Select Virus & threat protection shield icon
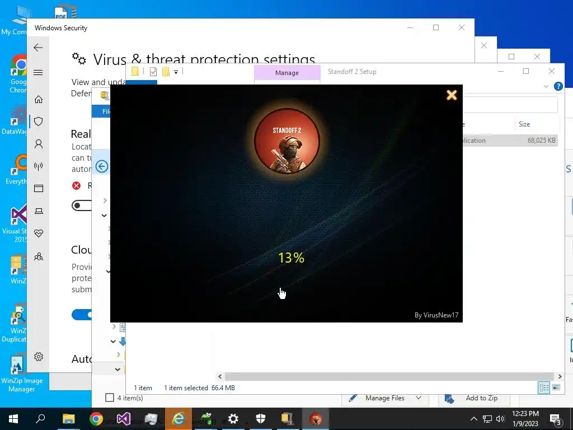The image size is (573, 430). 39,121
